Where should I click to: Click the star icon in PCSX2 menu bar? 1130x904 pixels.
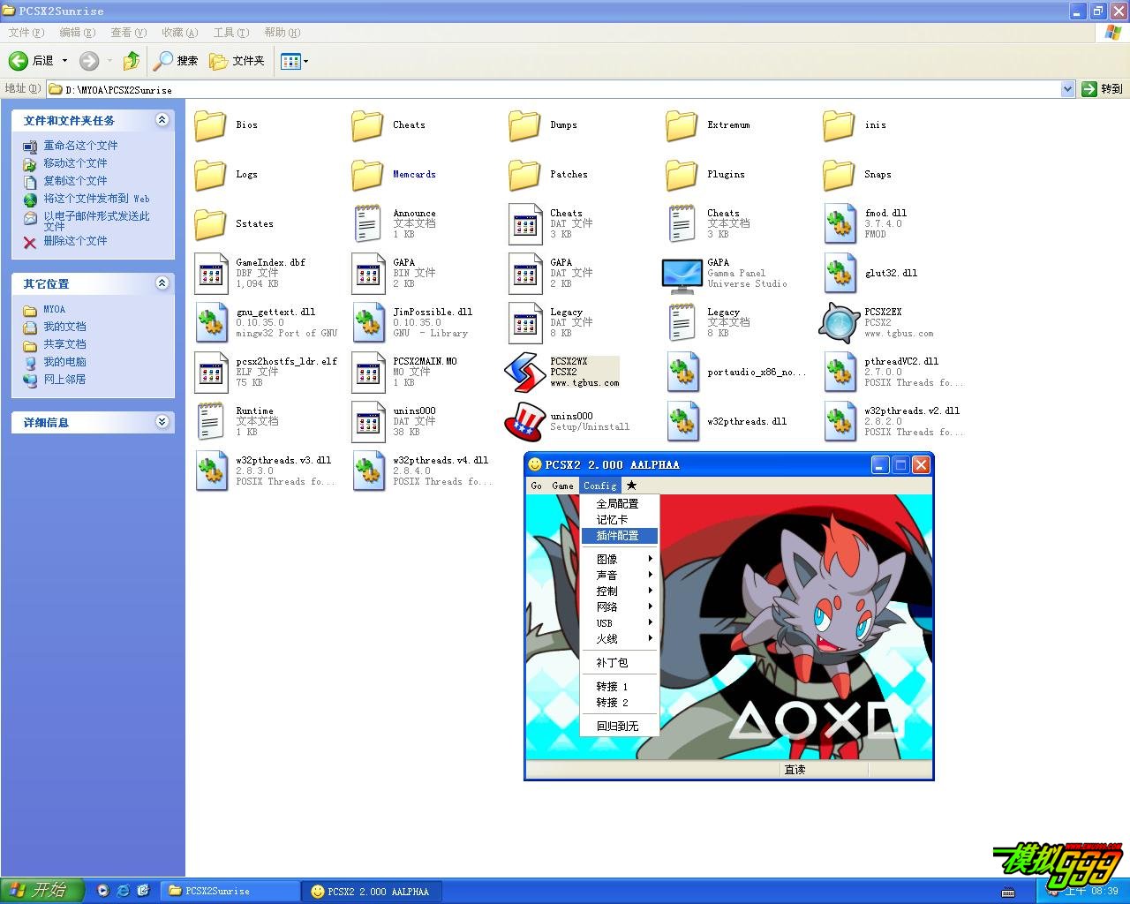tap(631, 486)
